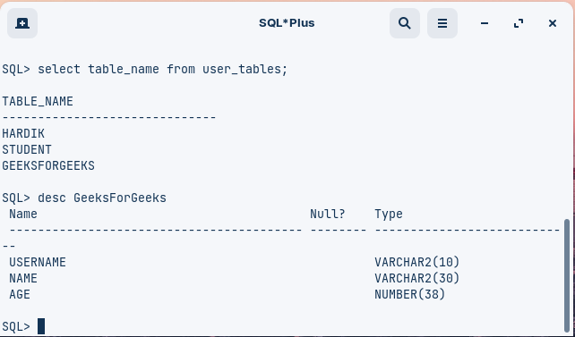This screenshot has height=337, width=575.
Task: Click the terminal vertical scrollbar
Action: [567, 275]
